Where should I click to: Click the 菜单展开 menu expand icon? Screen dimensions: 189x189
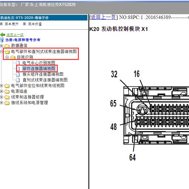1,24
